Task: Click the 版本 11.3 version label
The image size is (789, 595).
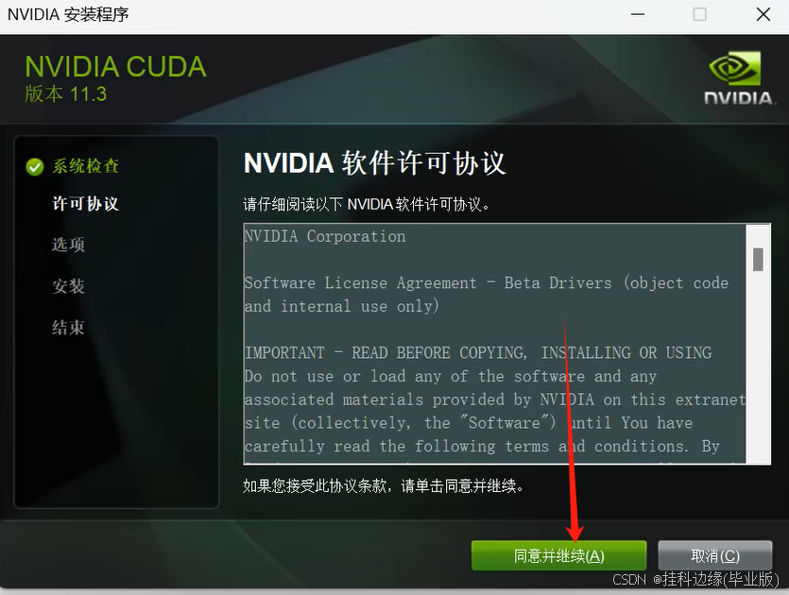Action: tap(66, 94)
